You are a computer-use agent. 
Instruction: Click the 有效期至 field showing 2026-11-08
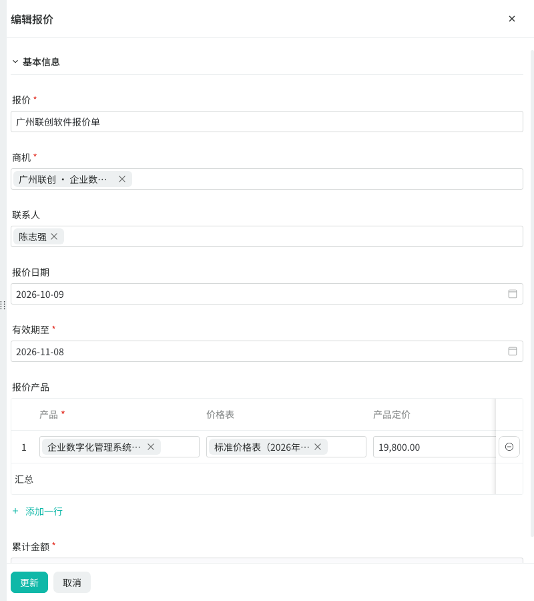tap(266, 351)
